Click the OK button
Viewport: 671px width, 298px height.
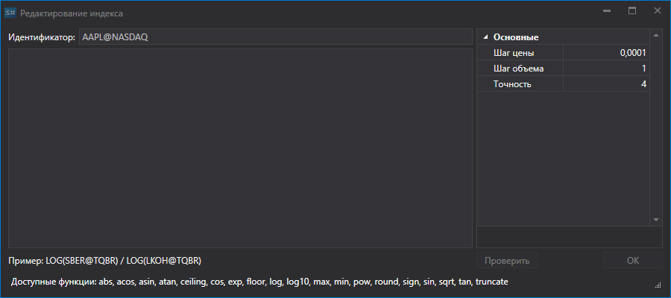[633, 260]
